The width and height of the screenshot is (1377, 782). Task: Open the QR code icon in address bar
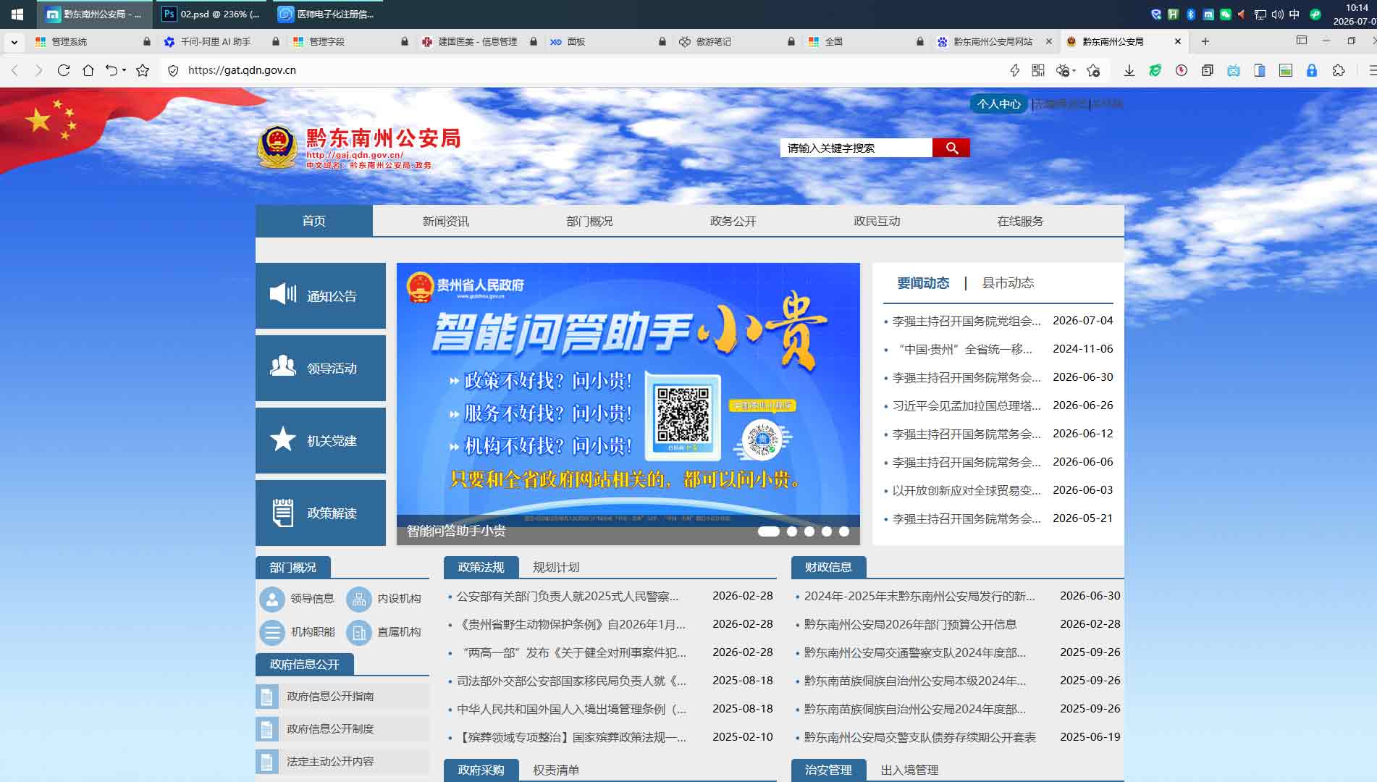(x=1038, y=70)
